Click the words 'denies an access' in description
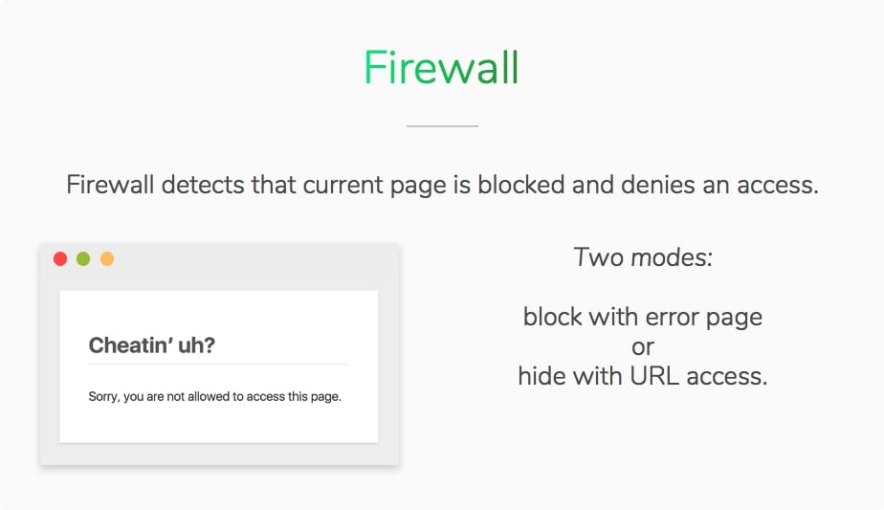The image size is (884, 510). click(719, 185)
